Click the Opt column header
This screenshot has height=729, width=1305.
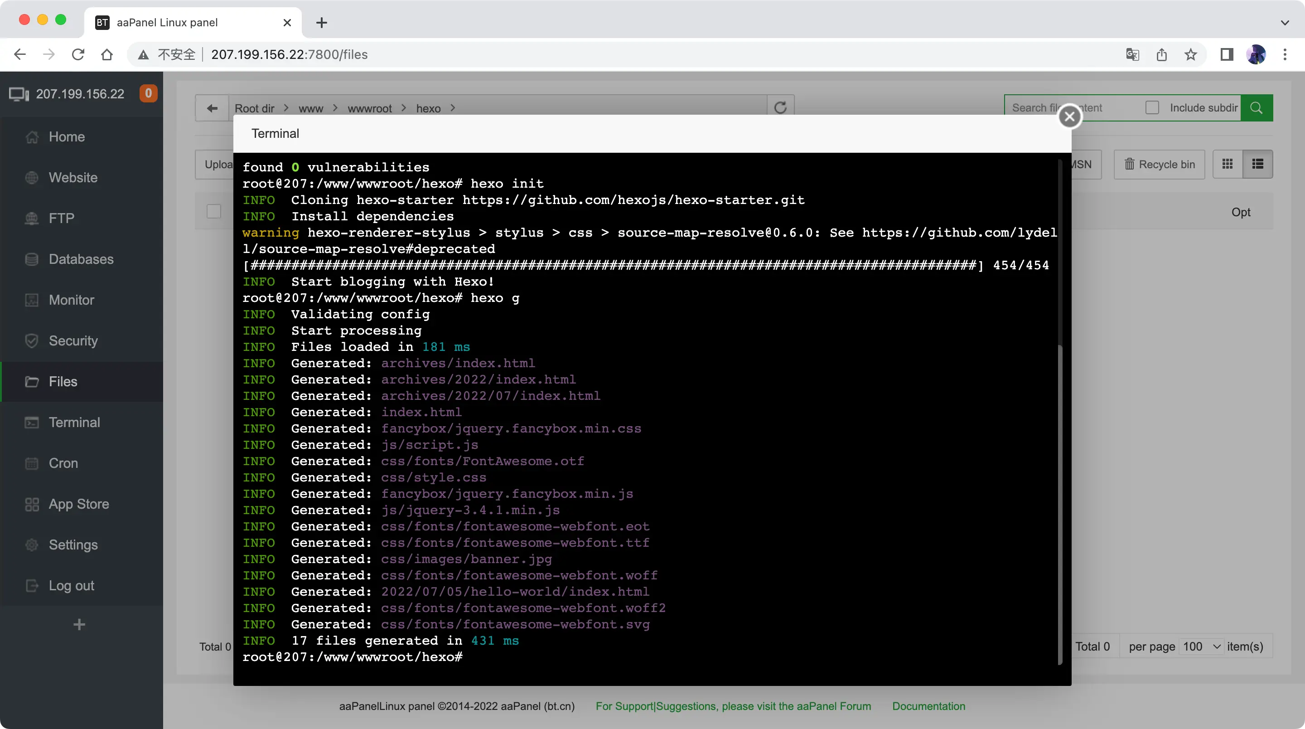point(1241,212)
